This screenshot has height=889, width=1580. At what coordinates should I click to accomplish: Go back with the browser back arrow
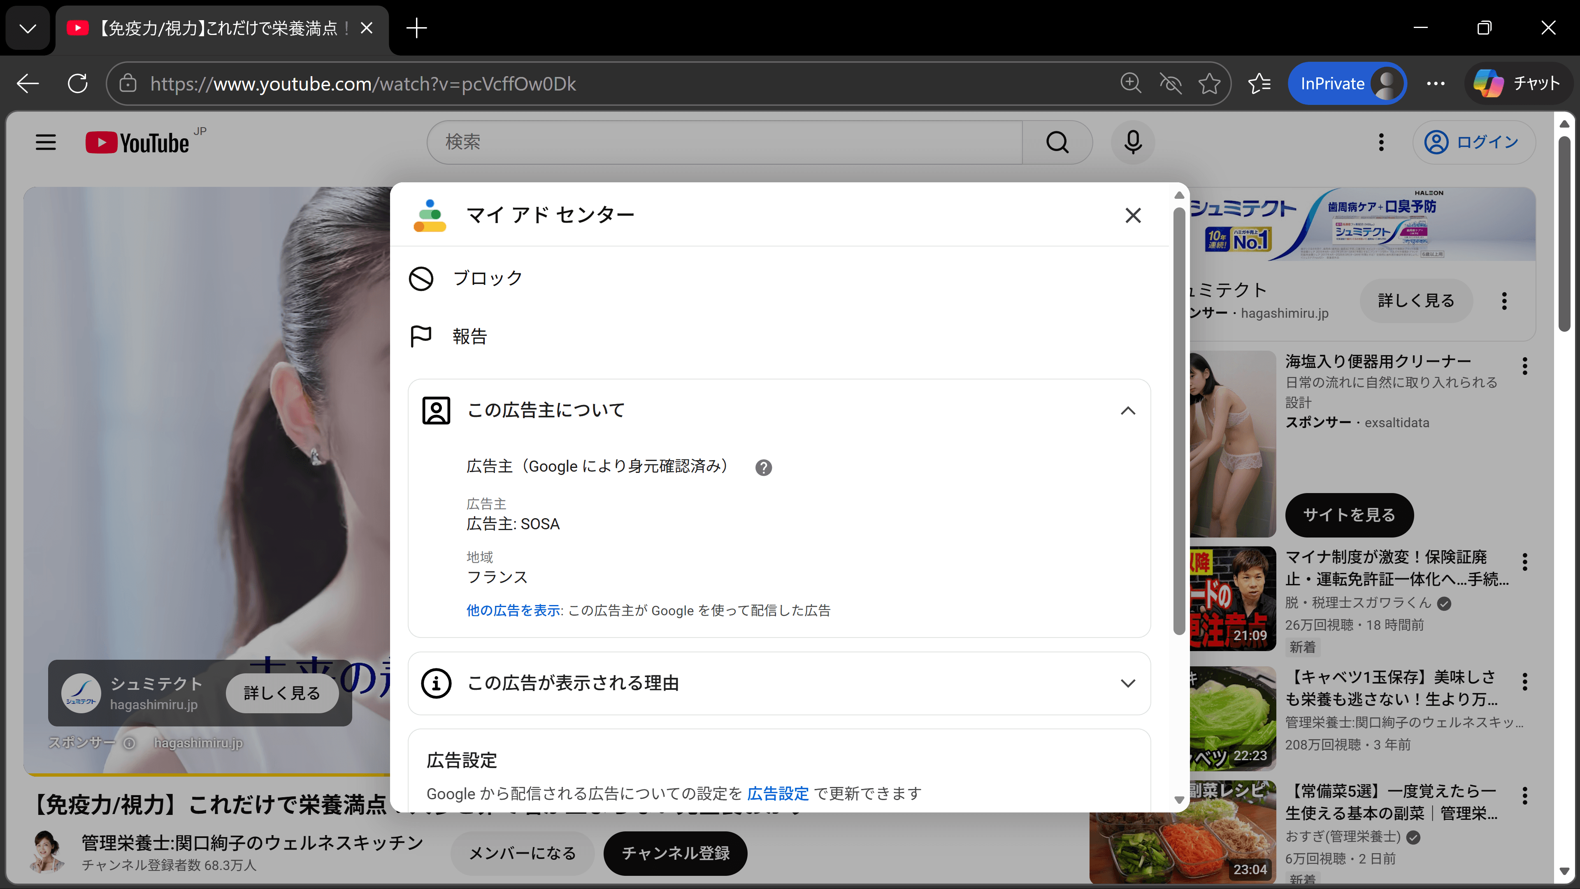tap(28, 84)
